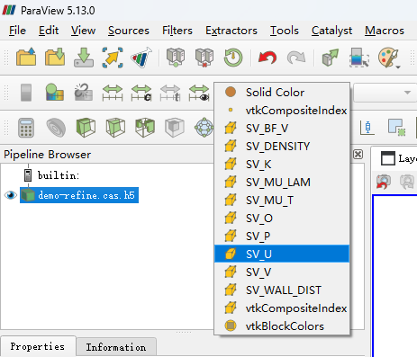Open the View menu
Viewport: 417px width, 357px height.
pyautogui.click(x=83, y=31)
